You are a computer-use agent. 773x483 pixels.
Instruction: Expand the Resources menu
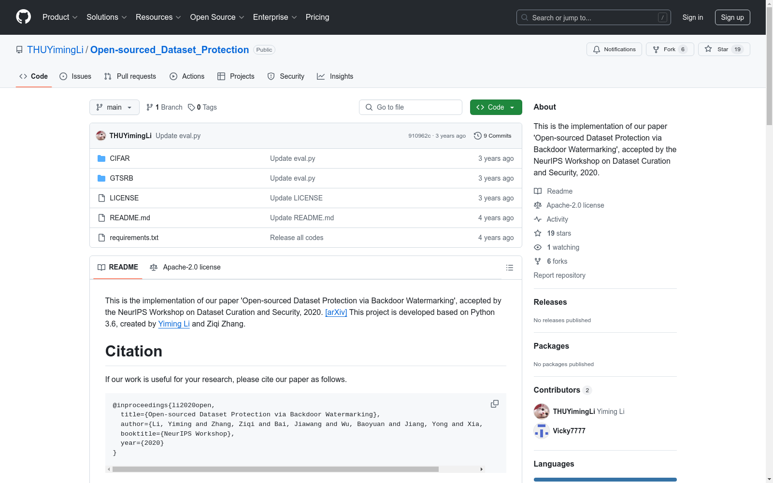158,17
